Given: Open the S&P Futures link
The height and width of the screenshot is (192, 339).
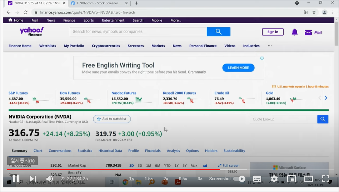Looking at the screenshot, I should [x=18, y=93].
